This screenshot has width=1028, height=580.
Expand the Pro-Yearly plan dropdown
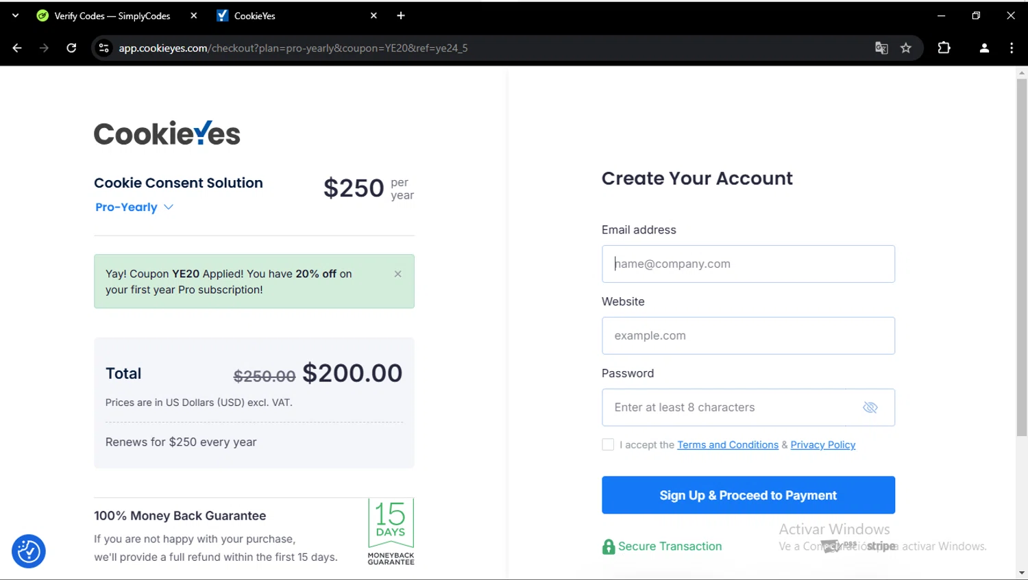click(134, 207)
